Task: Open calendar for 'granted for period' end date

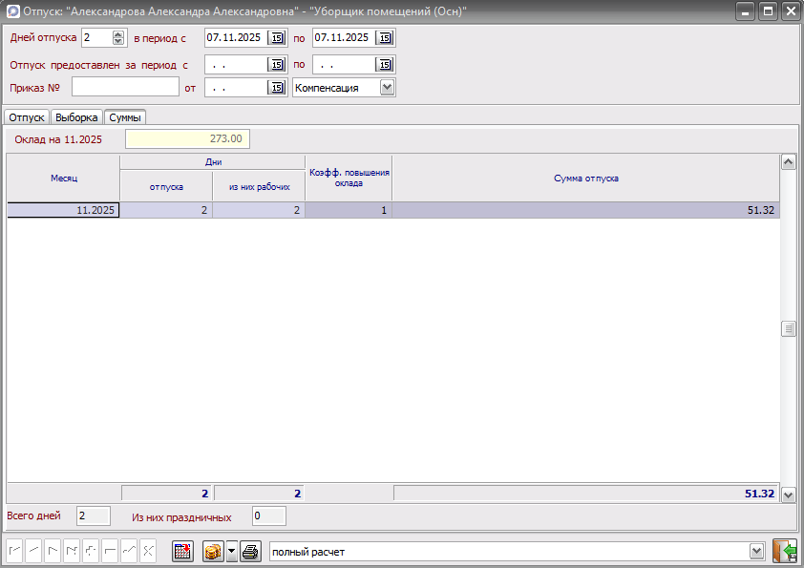Action: tap(385, 65)
